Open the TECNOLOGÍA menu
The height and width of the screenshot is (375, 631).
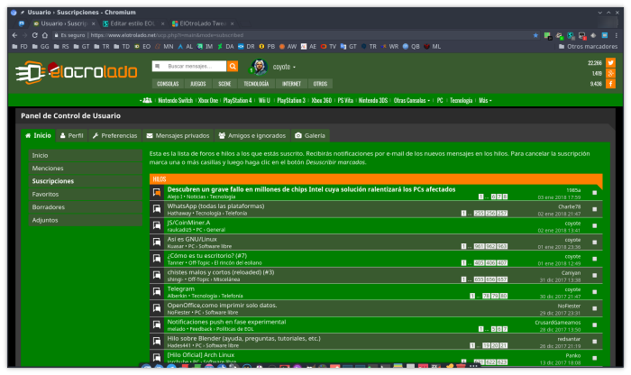click(256, 84)
